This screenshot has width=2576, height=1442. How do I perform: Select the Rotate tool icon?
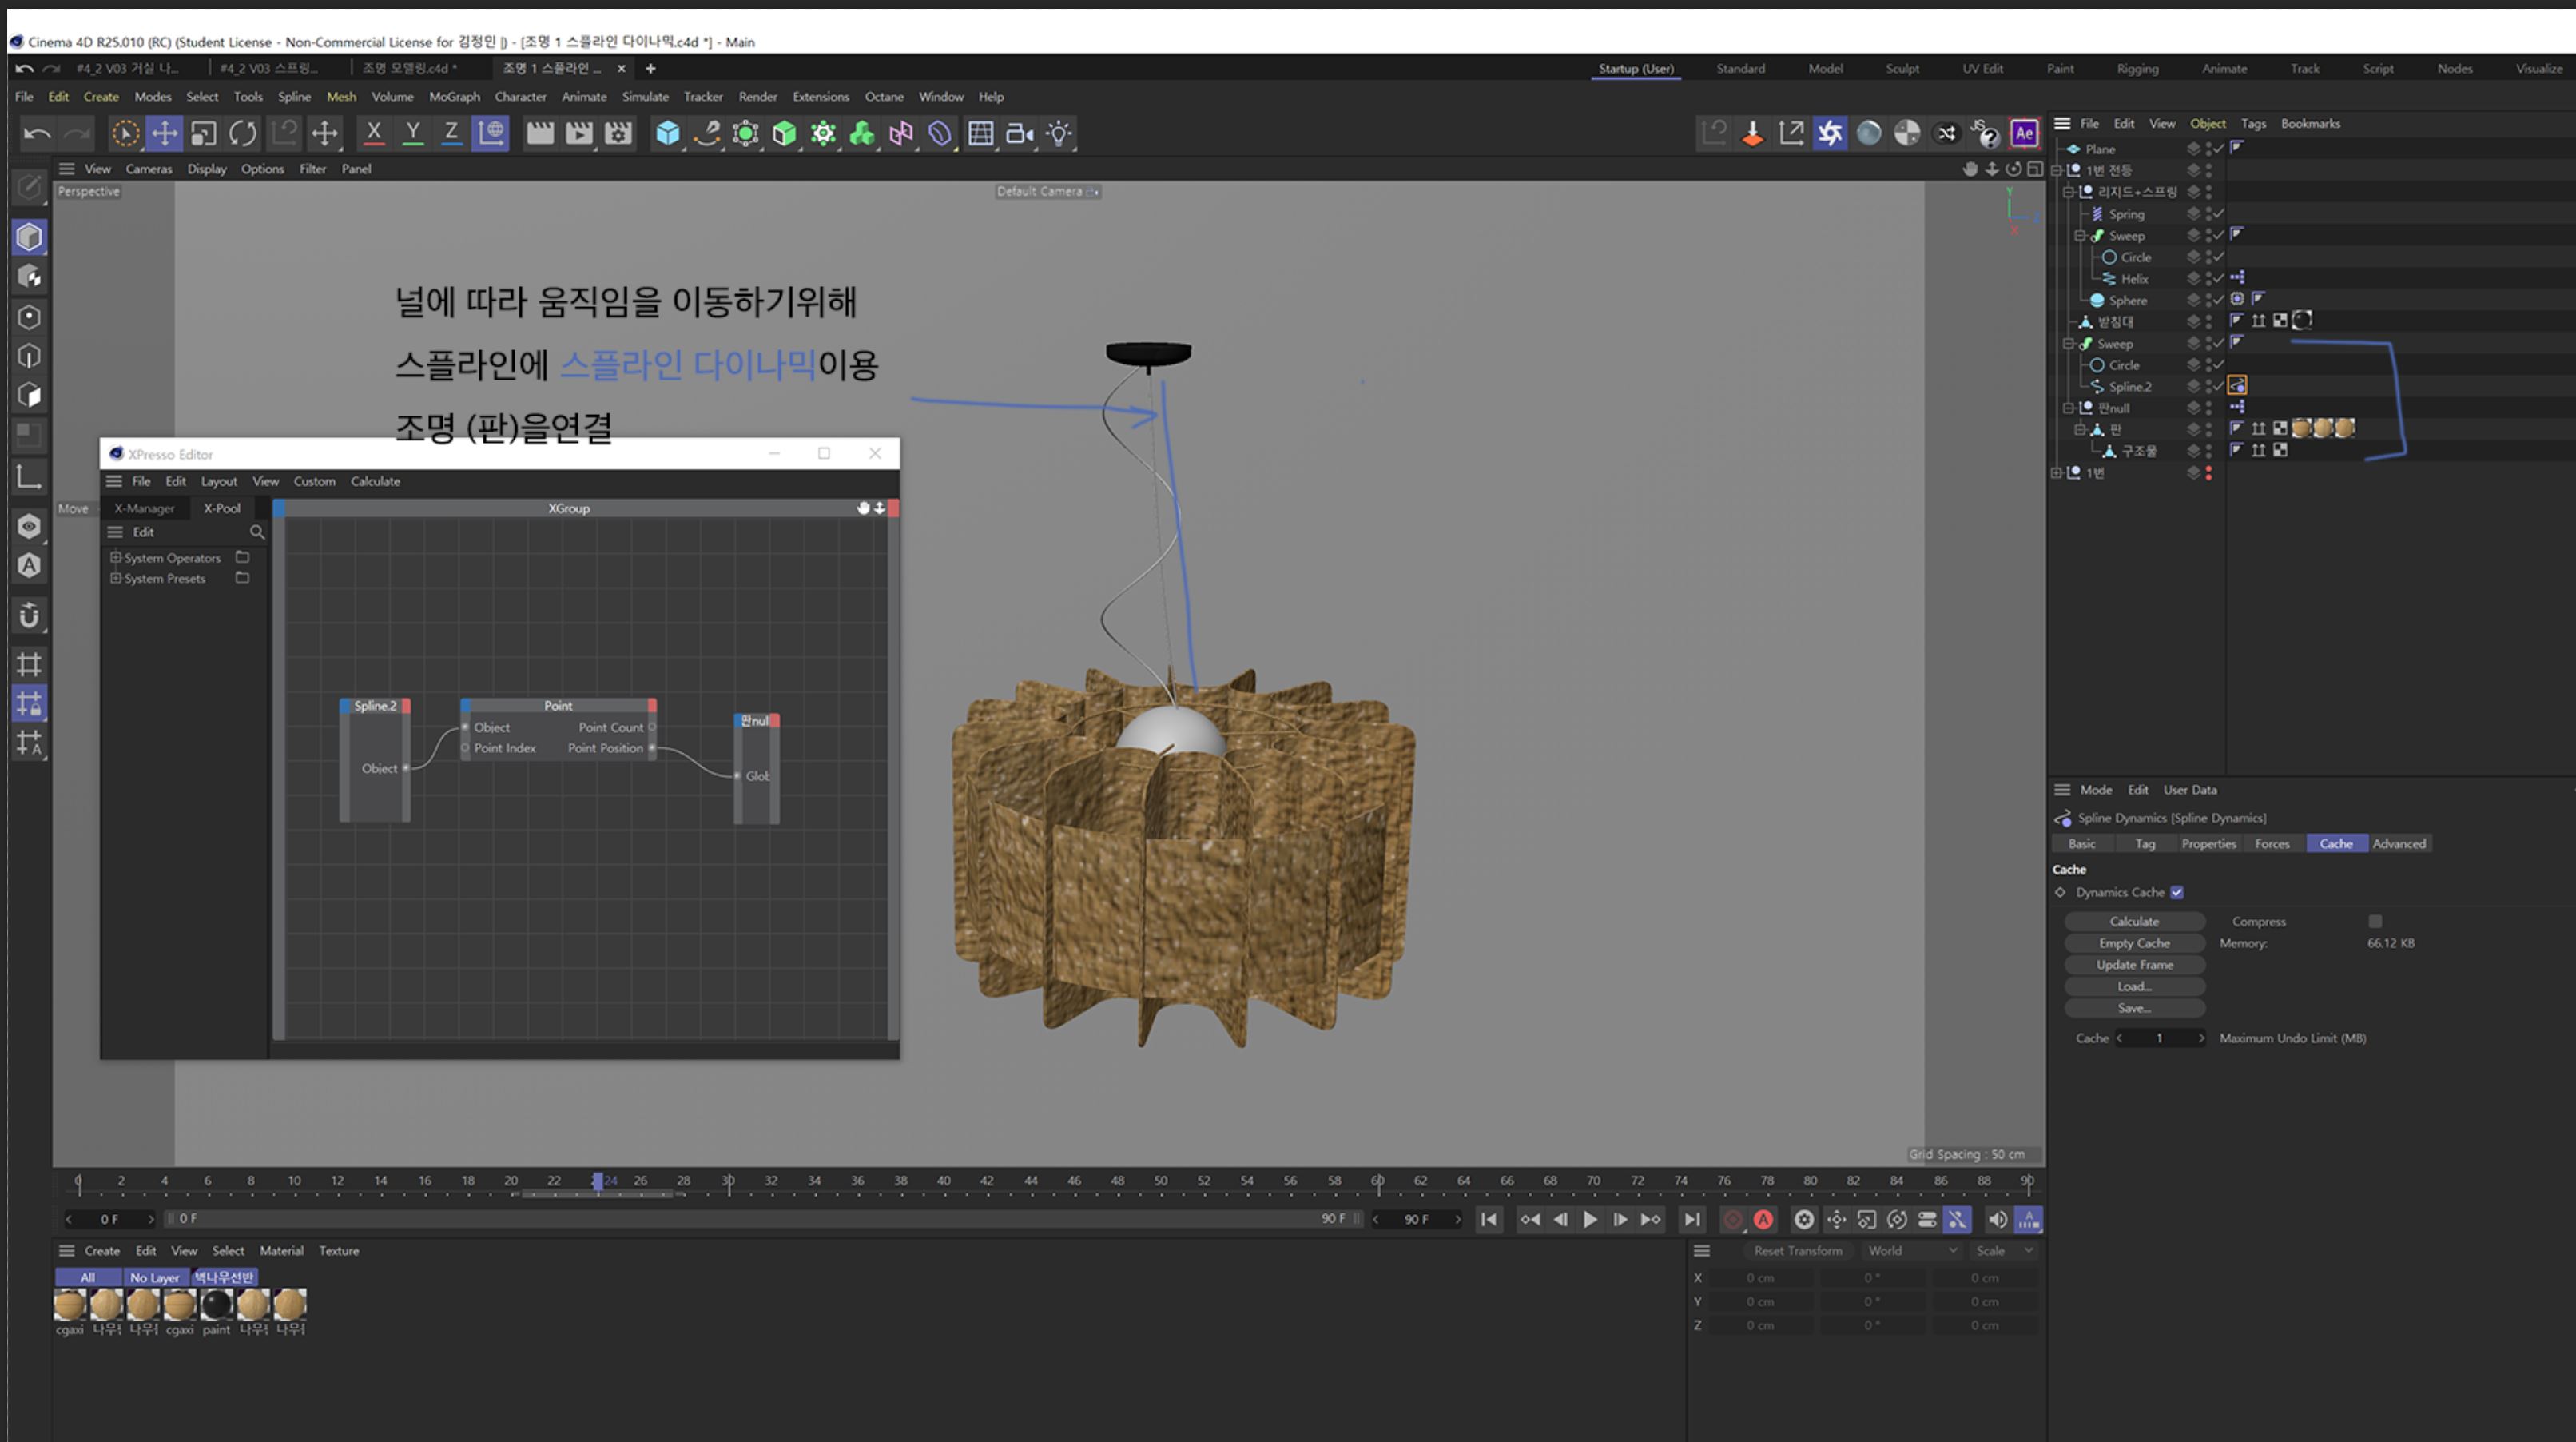coord(242,133)
